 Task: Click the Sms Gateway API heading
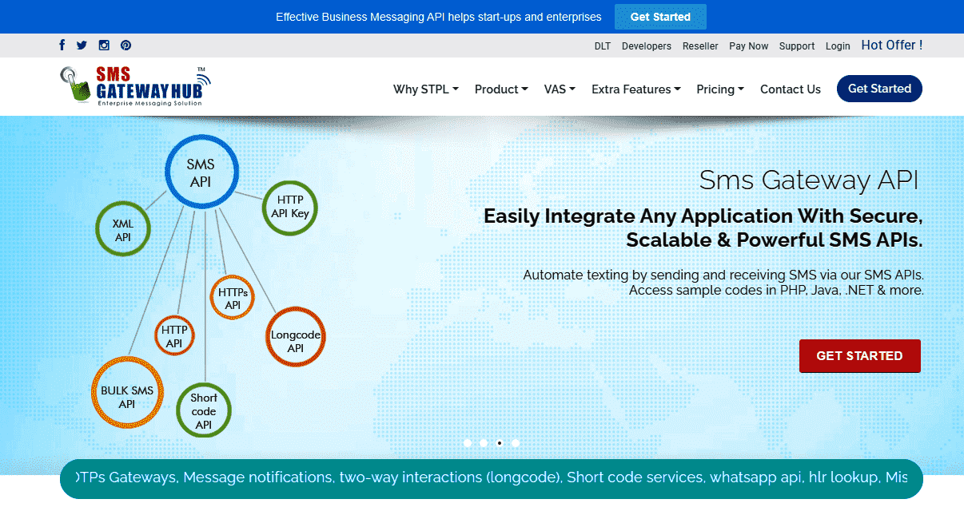coord(809,180)
